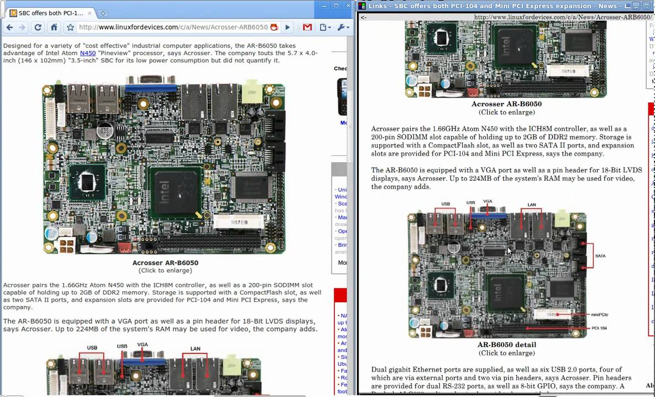The image size is (655, 397).
Task: Enlarge AR-B6050 detail diagram in Links
Action: click(x=506, y=269)
